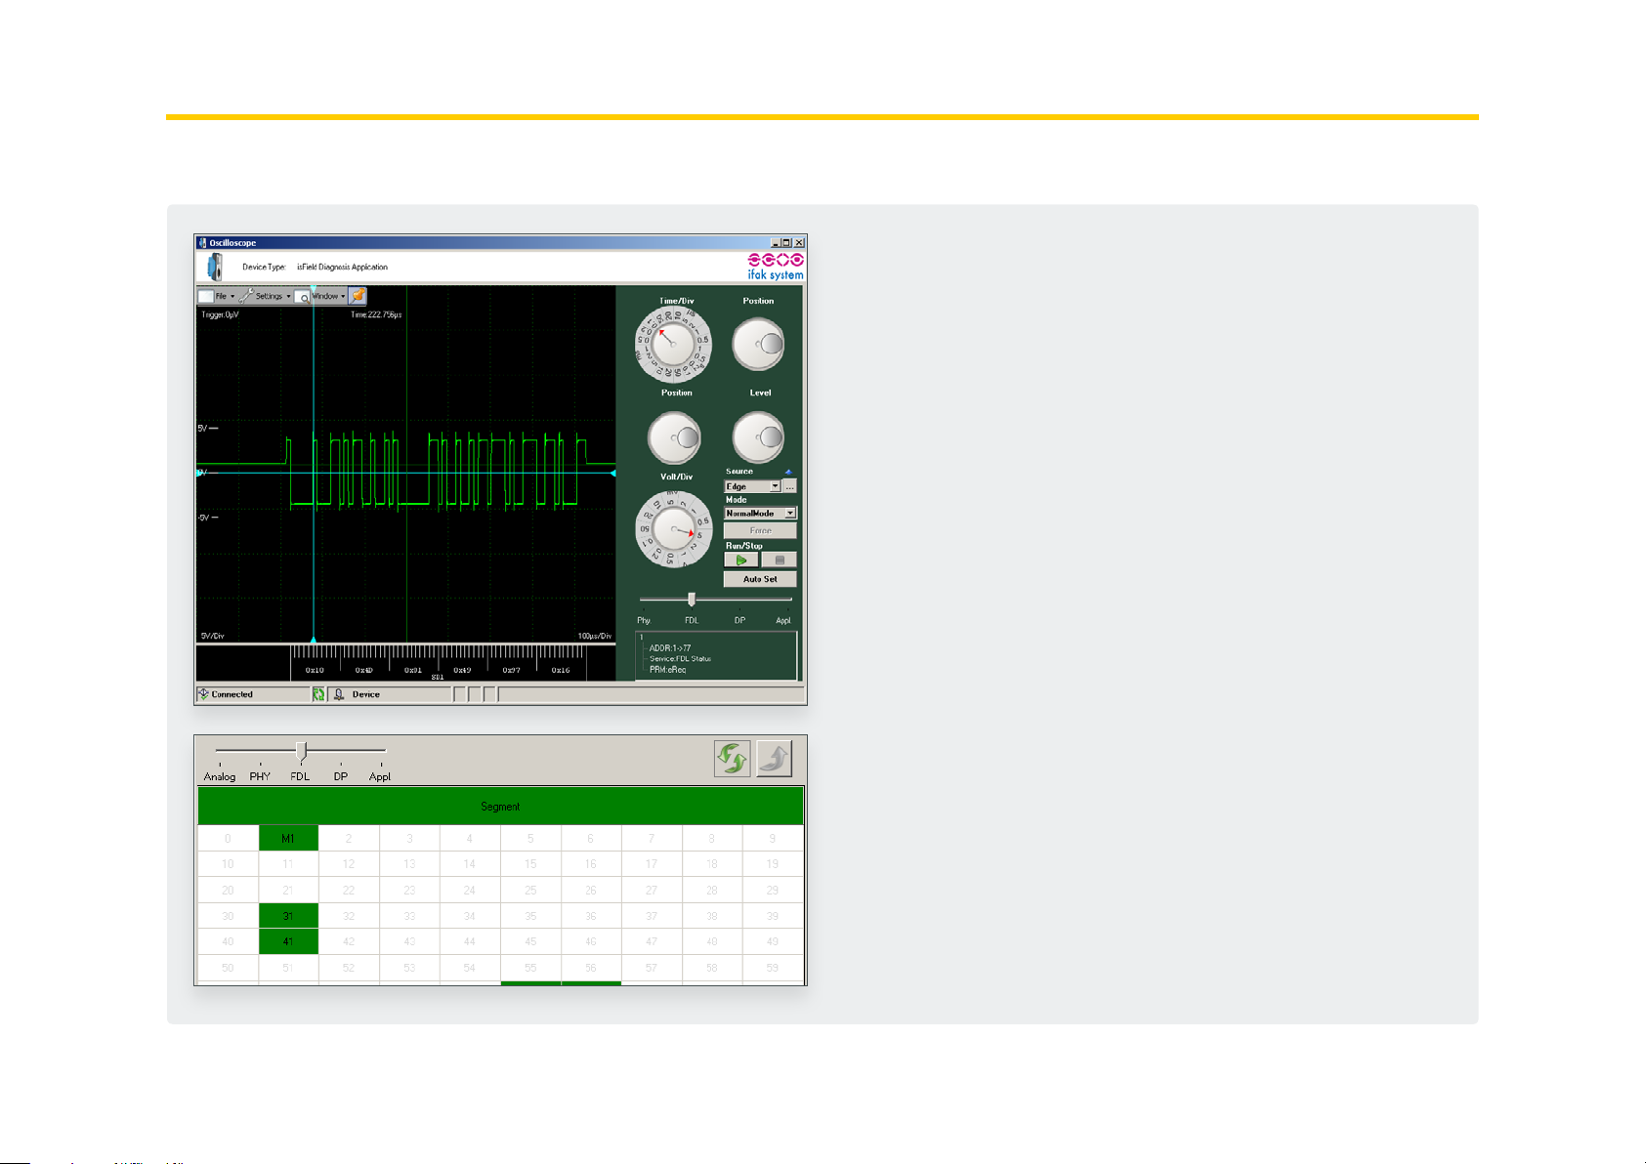Select the green station 31 cell

point(288,916)
